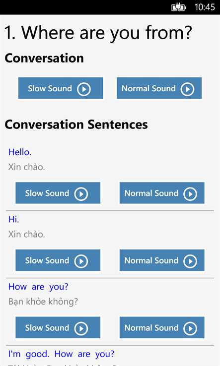Tap the clock showing 10:45
The width and height of the screenshot is (220, 366).
click(205, 7)
